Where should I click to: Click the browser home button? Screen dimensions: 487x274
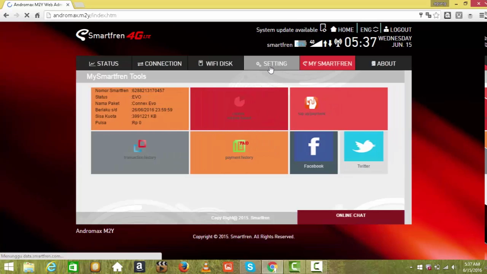point(37,15)
